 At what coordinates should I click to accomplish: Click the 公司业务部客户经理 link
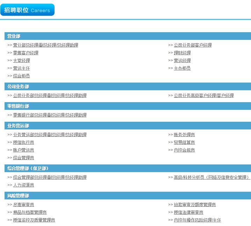click(x=193, y=45)
